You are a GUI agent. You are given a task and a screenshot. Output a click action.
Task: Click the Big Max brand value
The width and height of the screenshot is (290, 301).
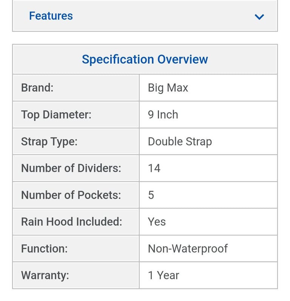point(168,88)
